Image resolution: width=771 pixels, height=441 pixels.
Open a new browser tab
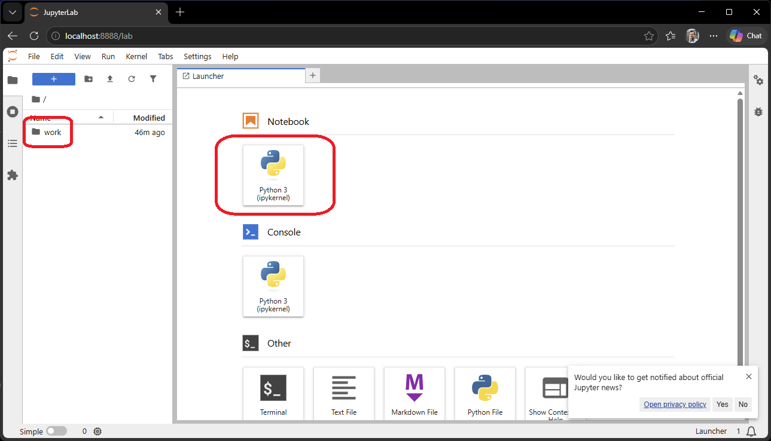(181, 12)
